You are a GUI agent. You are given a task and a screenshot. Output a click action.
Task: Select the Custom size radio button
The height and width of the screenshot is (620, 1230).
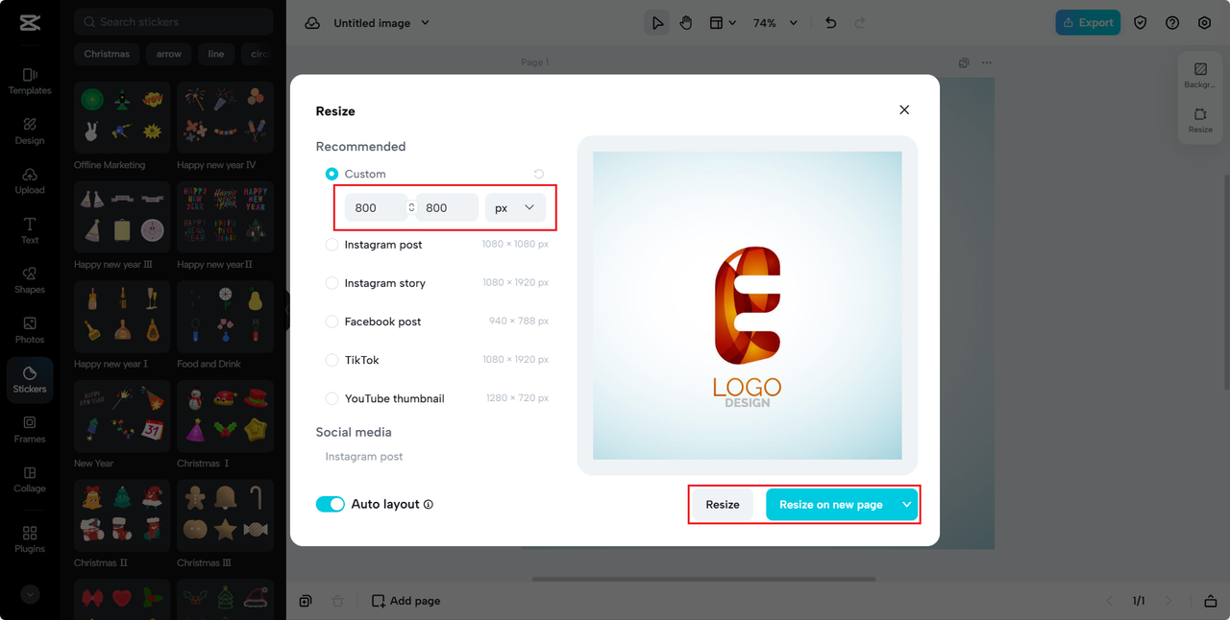(x=332, y=174)
